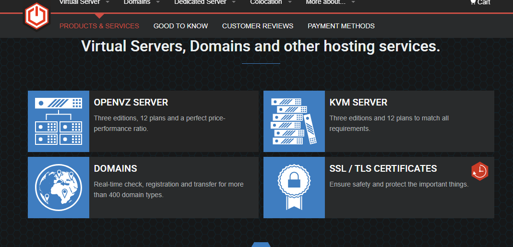
Task: Click the 'Virtual Servers, Domains and other' headline
Action: (261, 46)
